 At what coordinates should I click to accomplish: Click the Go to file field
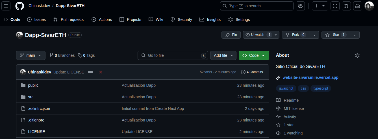coord(172,55)
